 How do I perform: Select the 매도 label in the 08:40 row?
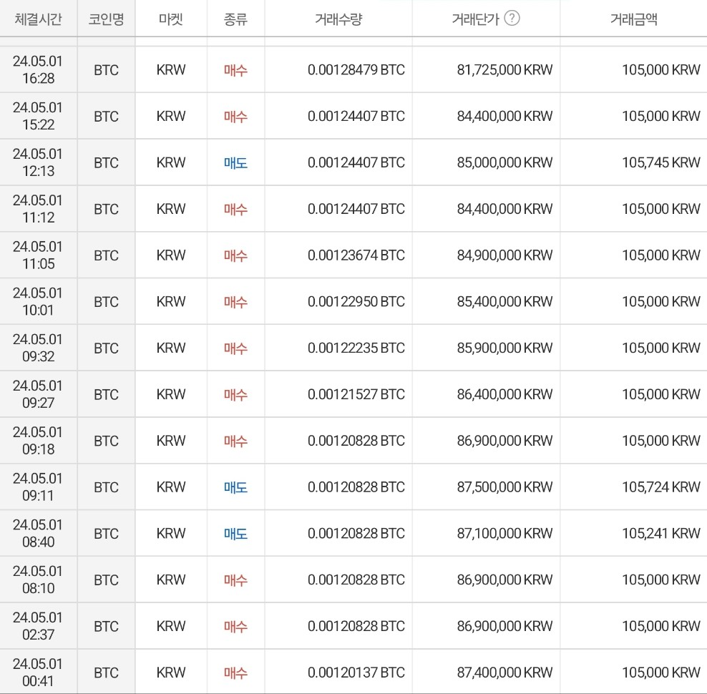(236, 534)
